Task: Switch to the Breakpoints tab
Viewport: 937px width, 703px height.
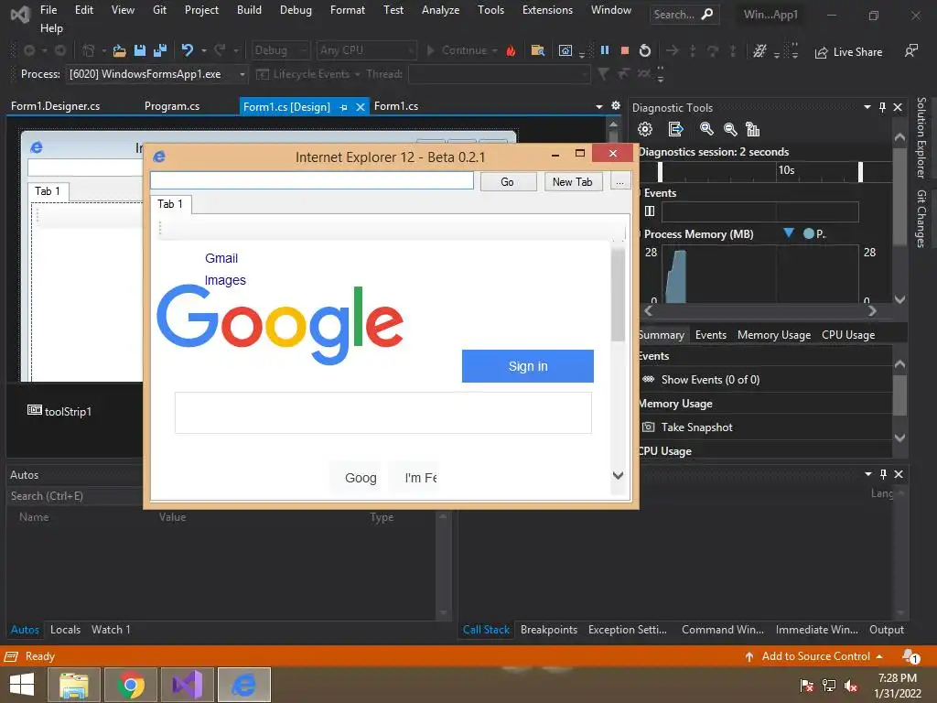Action: [x=549, y=630]
